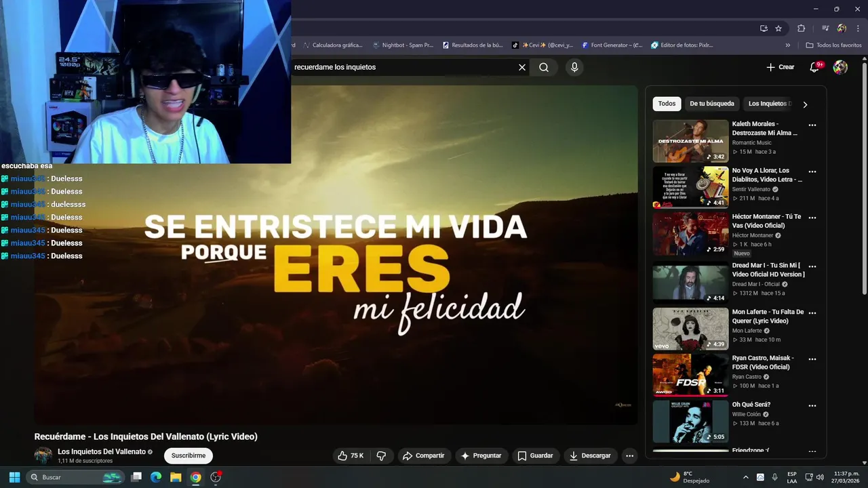The image size is (868, 488).
Task: Click the Suscribirme button
Action: [188, 455]
